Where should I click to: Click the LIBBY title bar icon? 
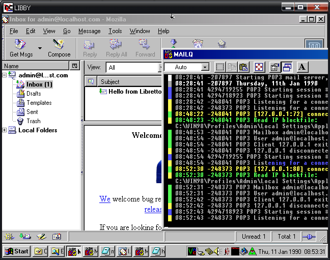pyautogui.click(x=8, y=8)
